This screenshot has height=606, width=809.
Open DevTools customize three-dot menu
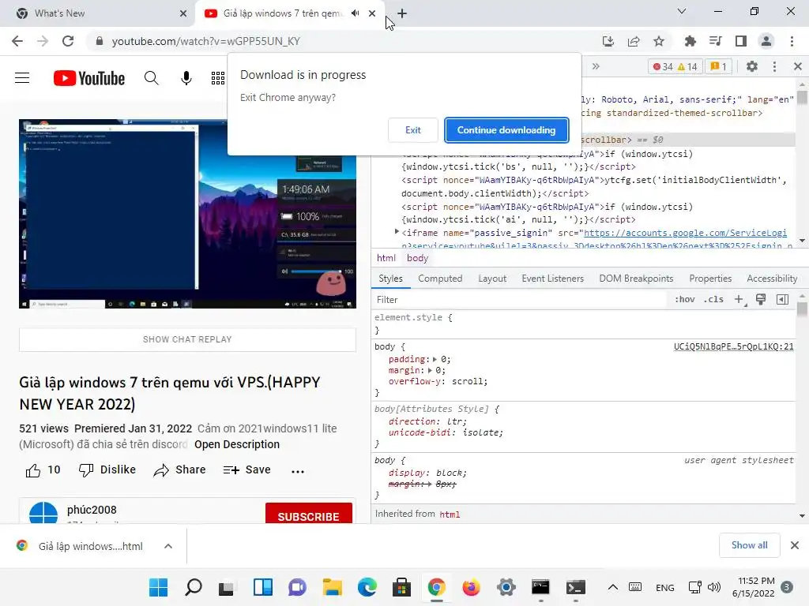[x=774, y=66]
